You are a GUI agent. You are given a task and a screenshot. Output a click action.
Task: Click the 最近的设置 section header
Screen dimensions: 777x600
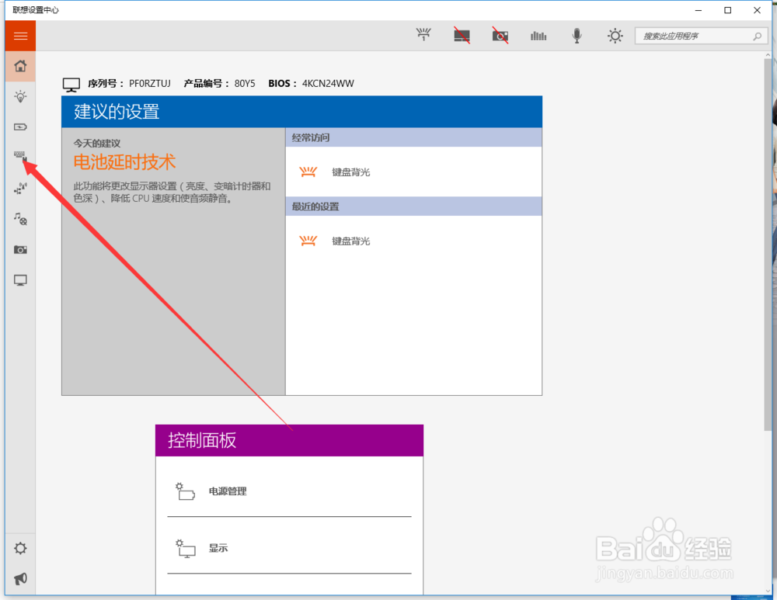pos(414,206)
